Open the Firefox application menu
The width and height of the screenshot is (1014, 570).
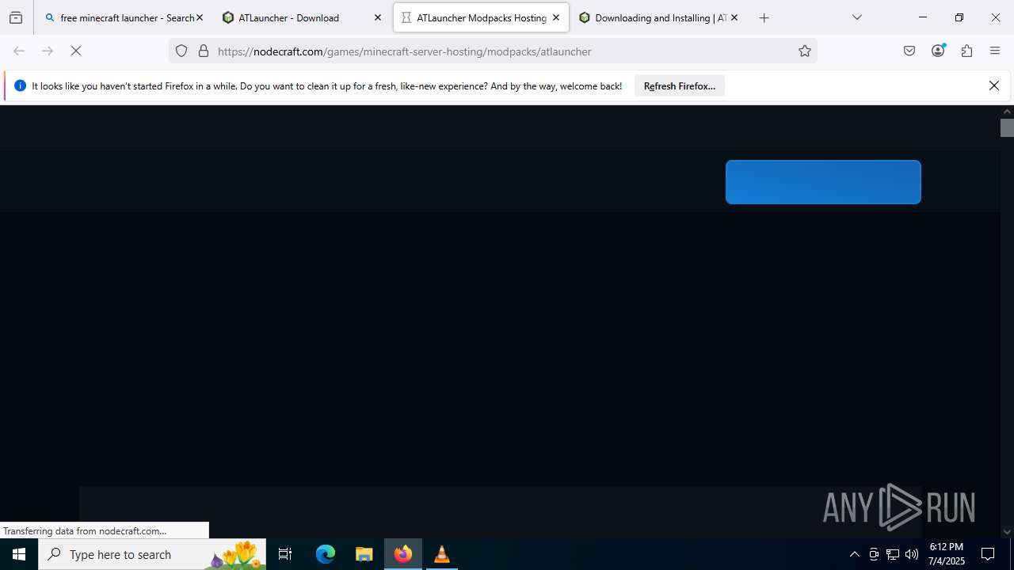click(995, 51)
